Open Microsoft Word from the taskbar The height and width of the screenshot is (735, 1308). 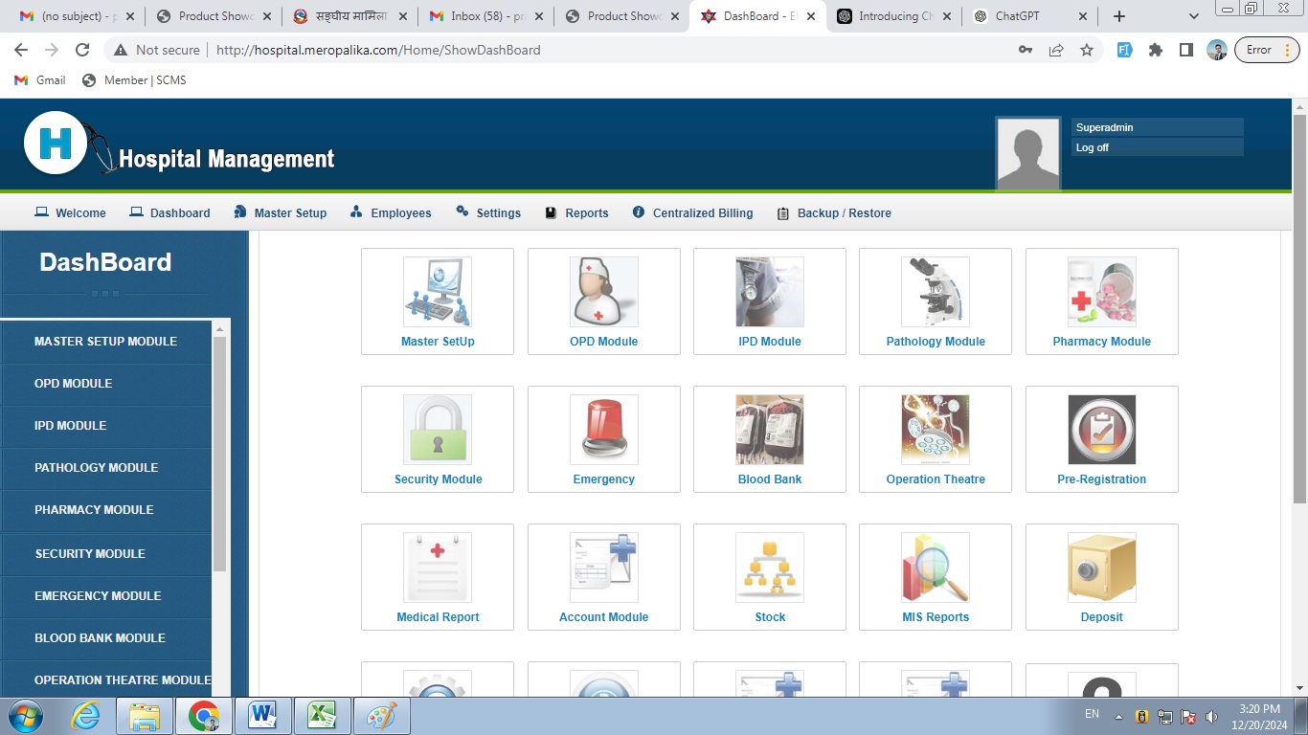tap(262, 716)
